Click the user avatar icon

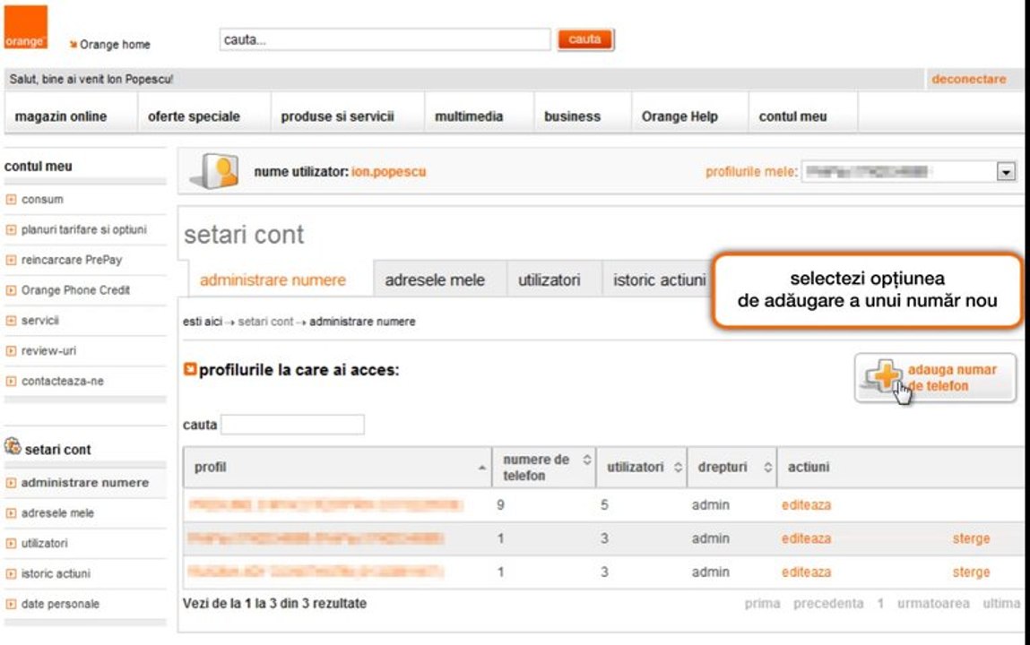coord(215,172)
